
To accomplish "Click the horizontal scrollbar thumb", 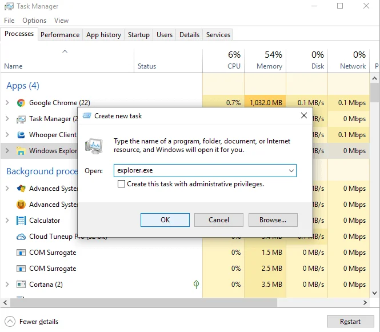I will 143,302.
